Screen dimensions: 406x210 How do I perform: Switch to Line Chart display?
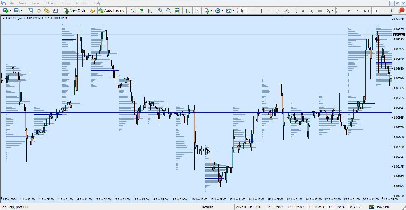pos(150,11)
